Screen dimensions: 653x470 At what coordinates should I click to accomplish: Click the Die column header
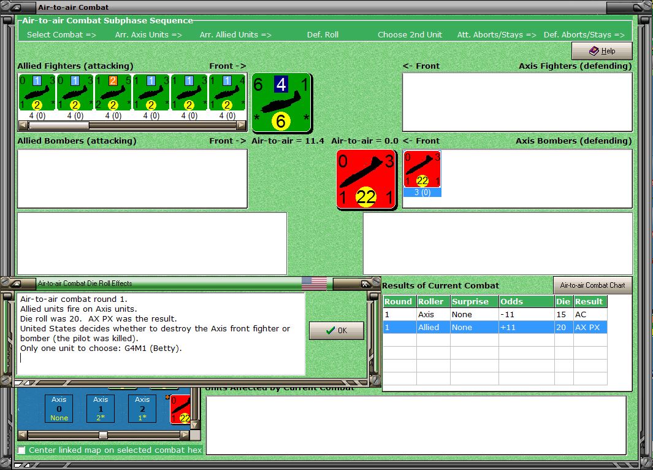click(564, 301)
